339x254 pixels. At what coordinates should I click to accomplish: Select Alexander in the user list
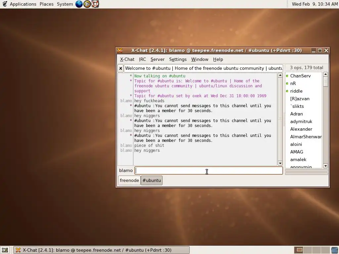pos(304,129)
